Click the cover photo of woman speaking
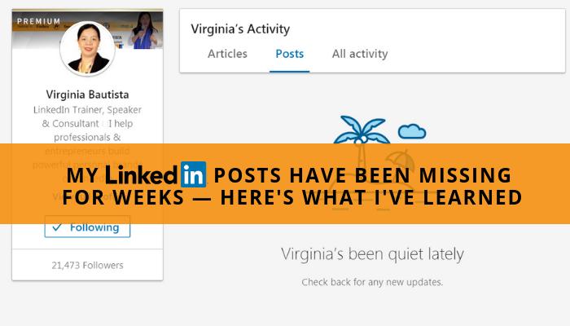This screenshot has height=326, width=570. [x=146, y=31]
